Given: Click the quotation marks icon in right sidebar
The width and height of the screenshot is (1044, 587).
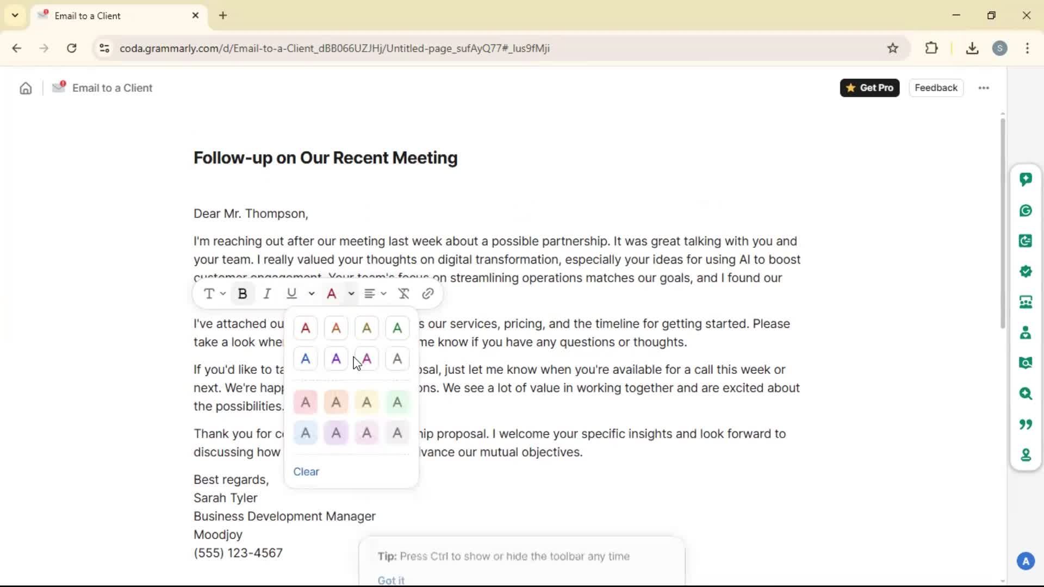Looking at the screenshot, I should [1026, 424].
